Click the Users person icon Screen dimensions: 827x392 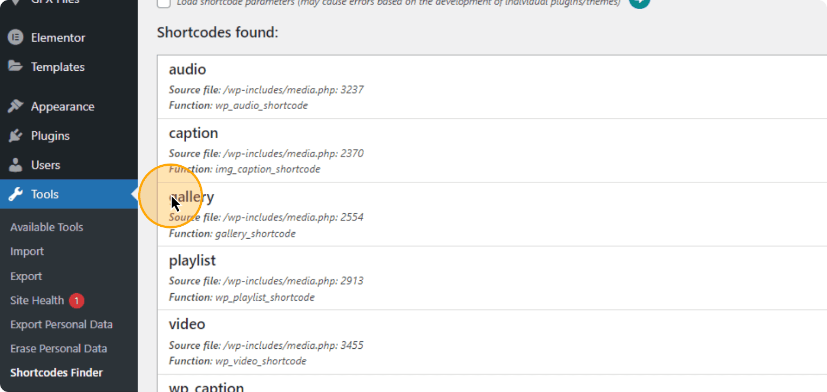(15, 165)
